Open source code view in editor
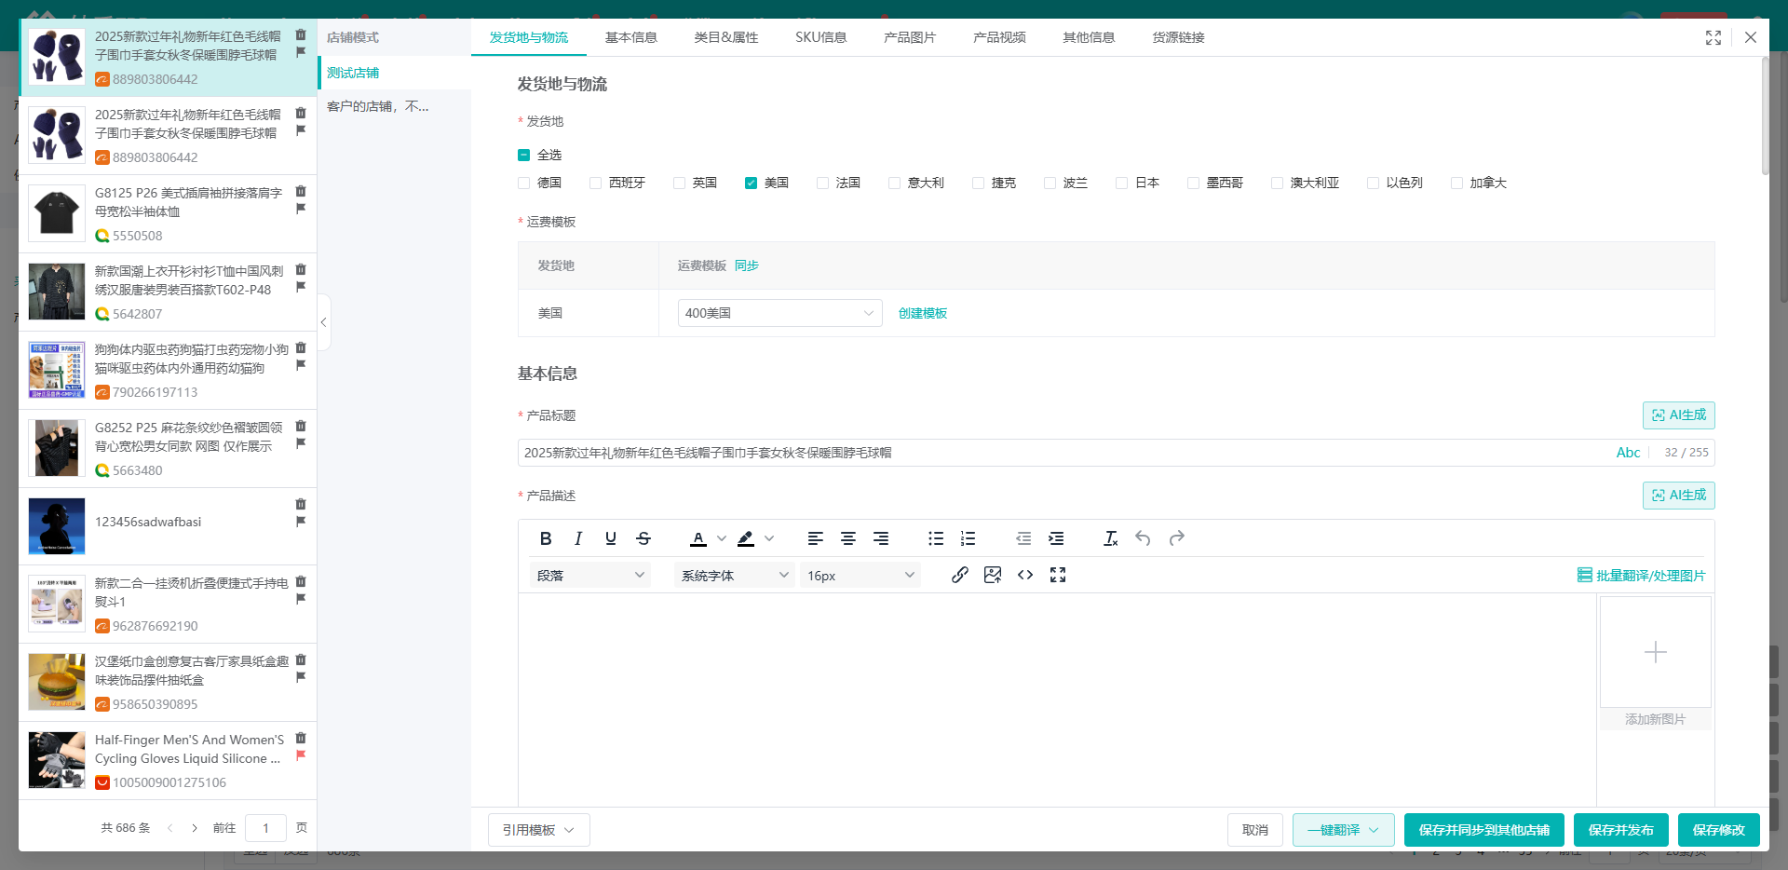The height and width of the screenshot is (870, 1788). pos(1025,575)
